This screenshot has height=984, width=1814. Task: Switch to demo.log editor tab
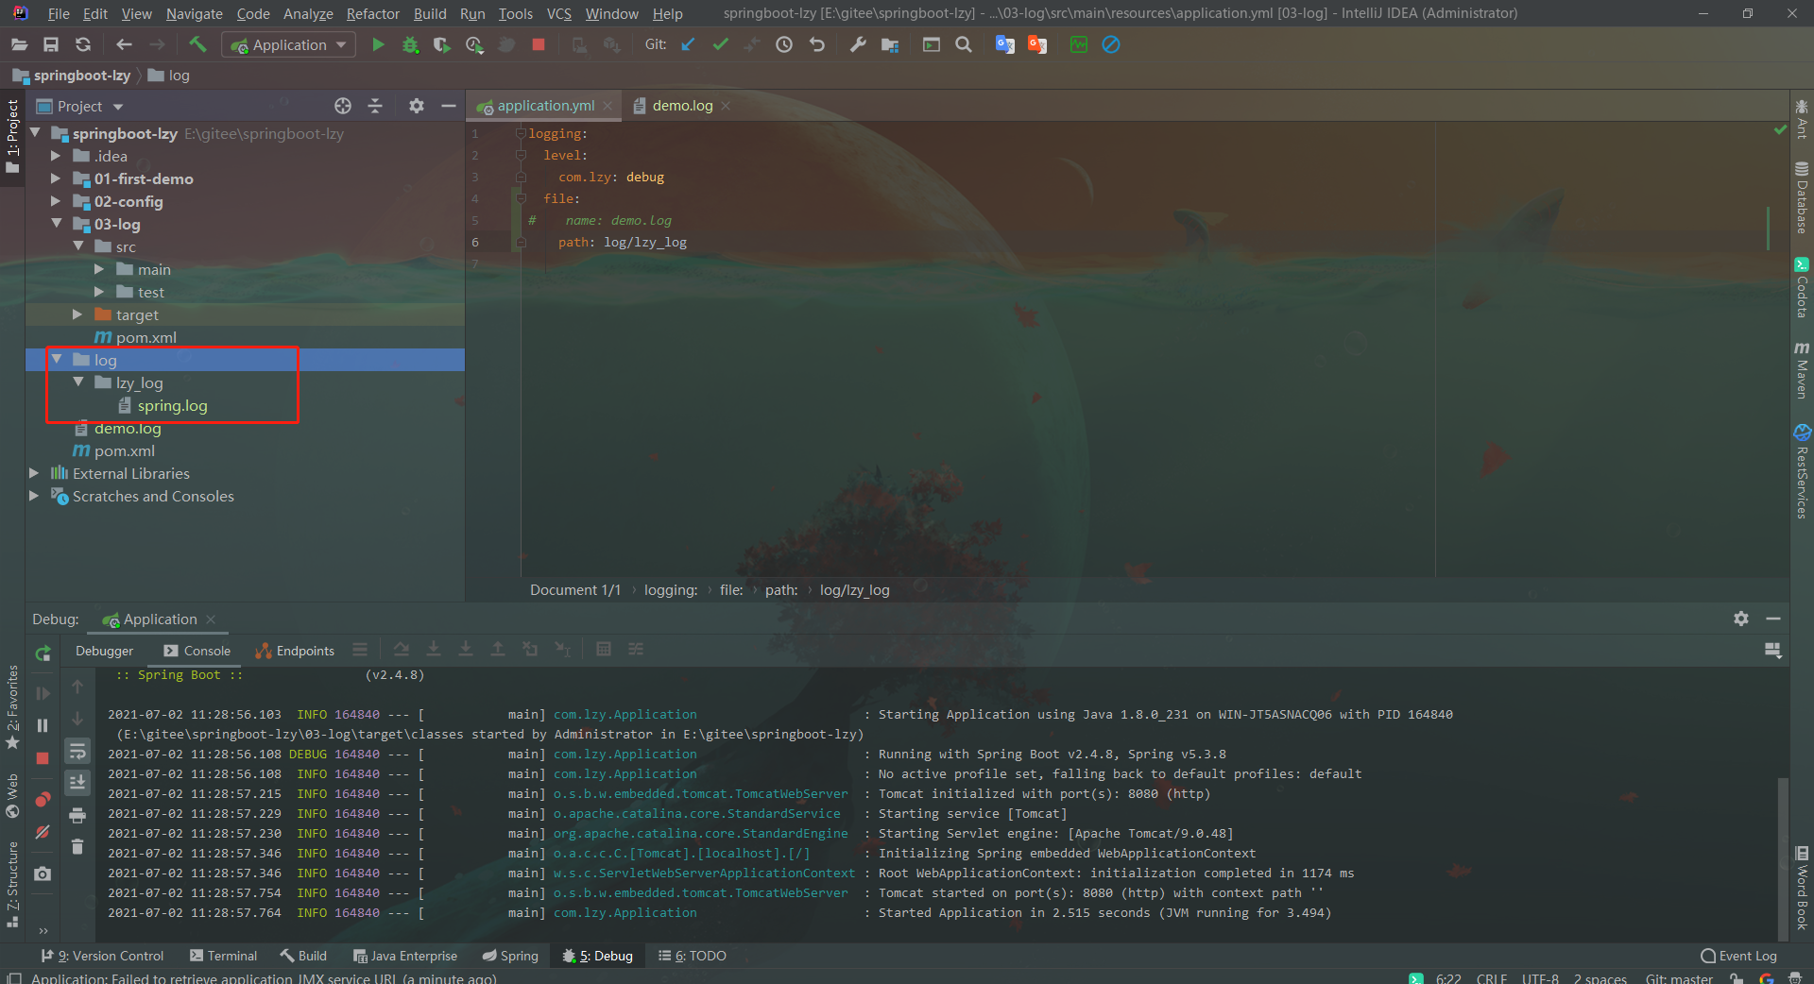682,106
